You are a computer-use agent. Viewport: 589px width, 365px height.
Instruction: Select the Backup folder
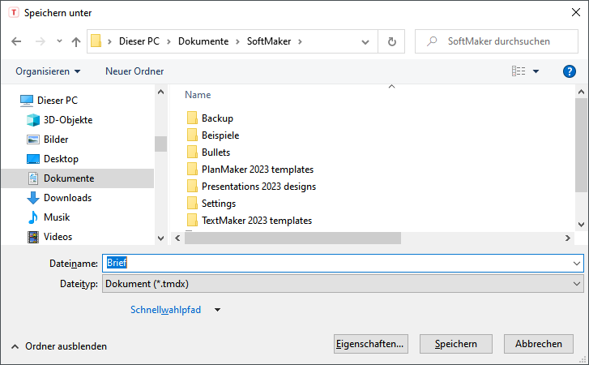pyautogui.click(x=217, y=118)
